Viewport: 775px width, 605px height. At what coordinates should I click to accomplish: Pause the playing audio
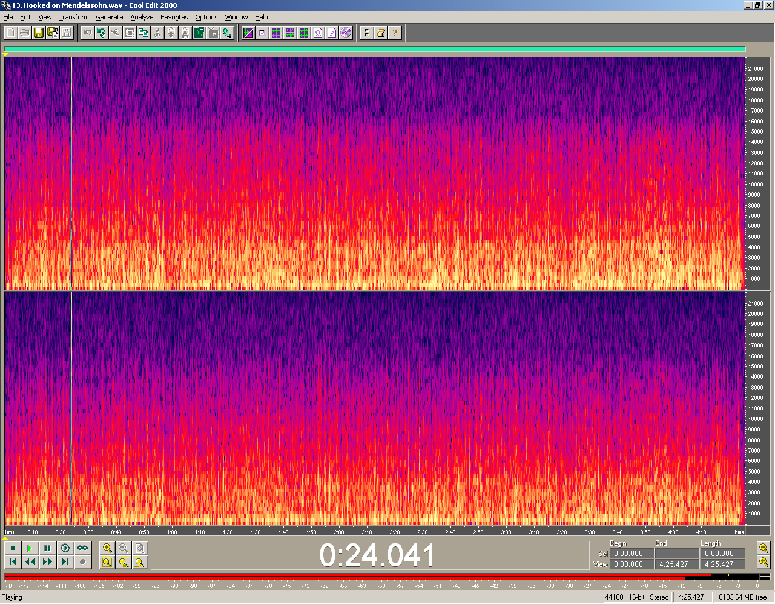pyautogui.click(x=47, y=548)
